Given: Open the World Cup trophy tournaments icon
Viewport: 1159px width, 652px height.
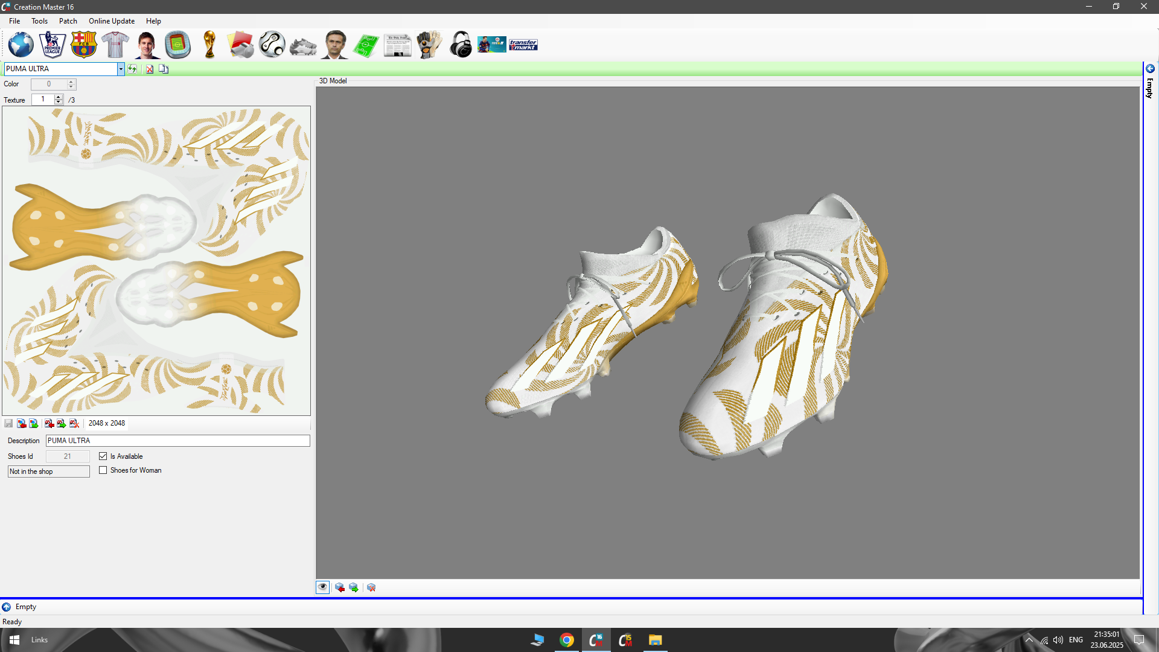Looking at the screenshot, I should coord(209,45).
